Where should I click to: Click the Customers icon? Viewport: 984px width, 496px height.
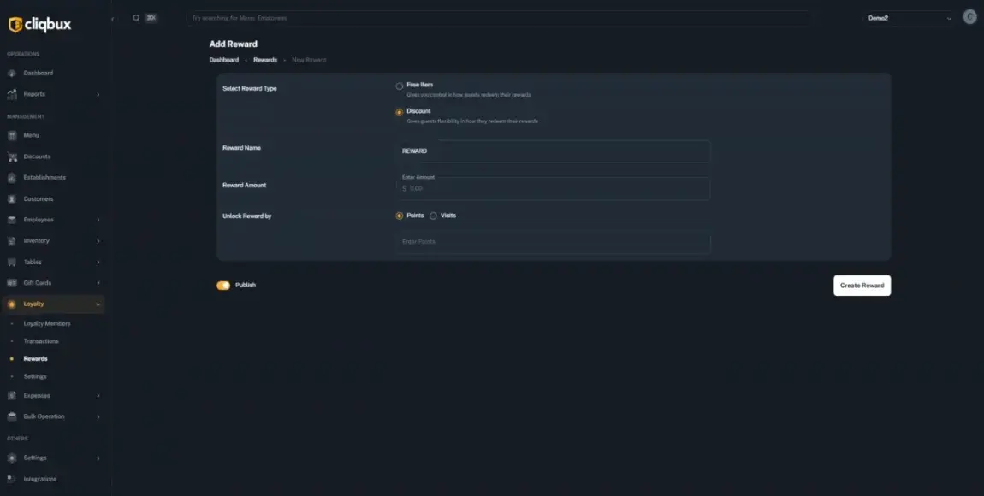pos(11,198)
